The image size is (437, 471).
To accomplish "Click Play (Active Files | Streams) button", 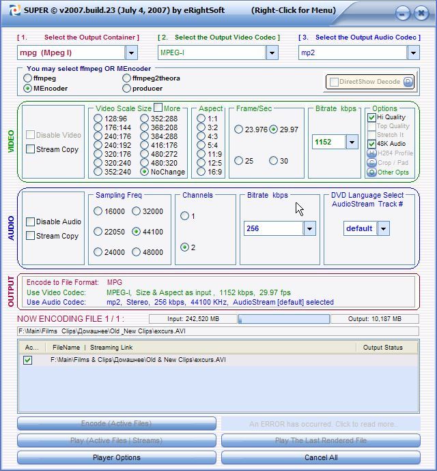I will tap(117, 440).
